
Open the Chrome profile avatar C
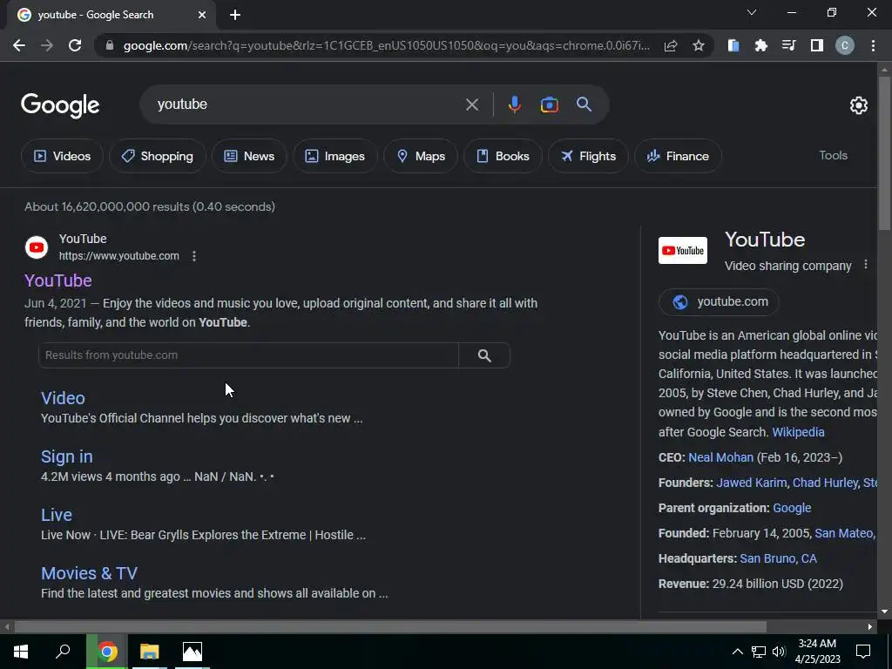845,45
